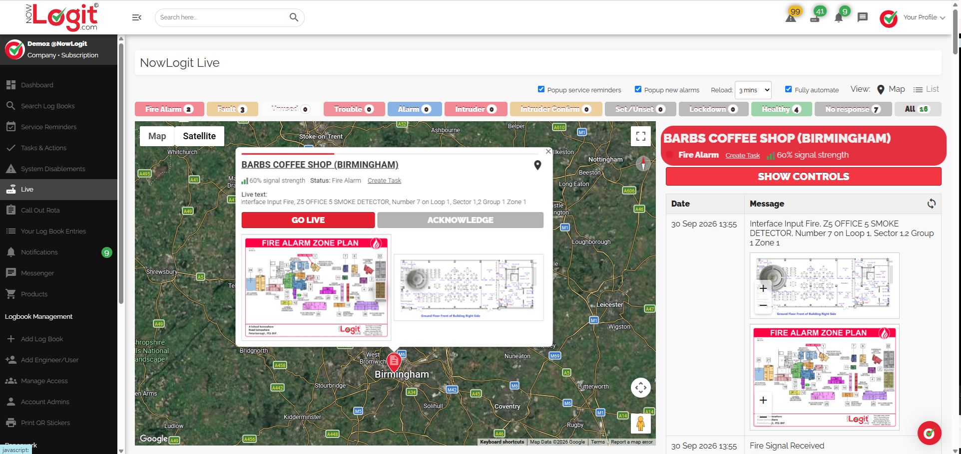Filter by No response status
This screenshot has height=454, width=961.
point(853,109)
